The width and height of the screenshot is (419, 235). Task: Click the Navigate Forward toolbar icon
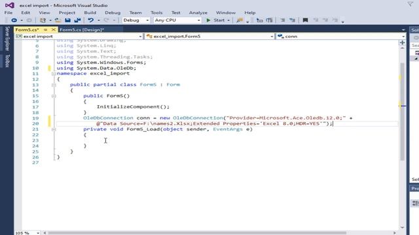(29, 20)
